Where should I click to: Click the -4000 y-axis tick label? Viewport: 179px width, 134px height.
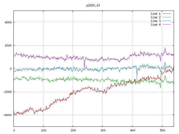pos(7,115)
